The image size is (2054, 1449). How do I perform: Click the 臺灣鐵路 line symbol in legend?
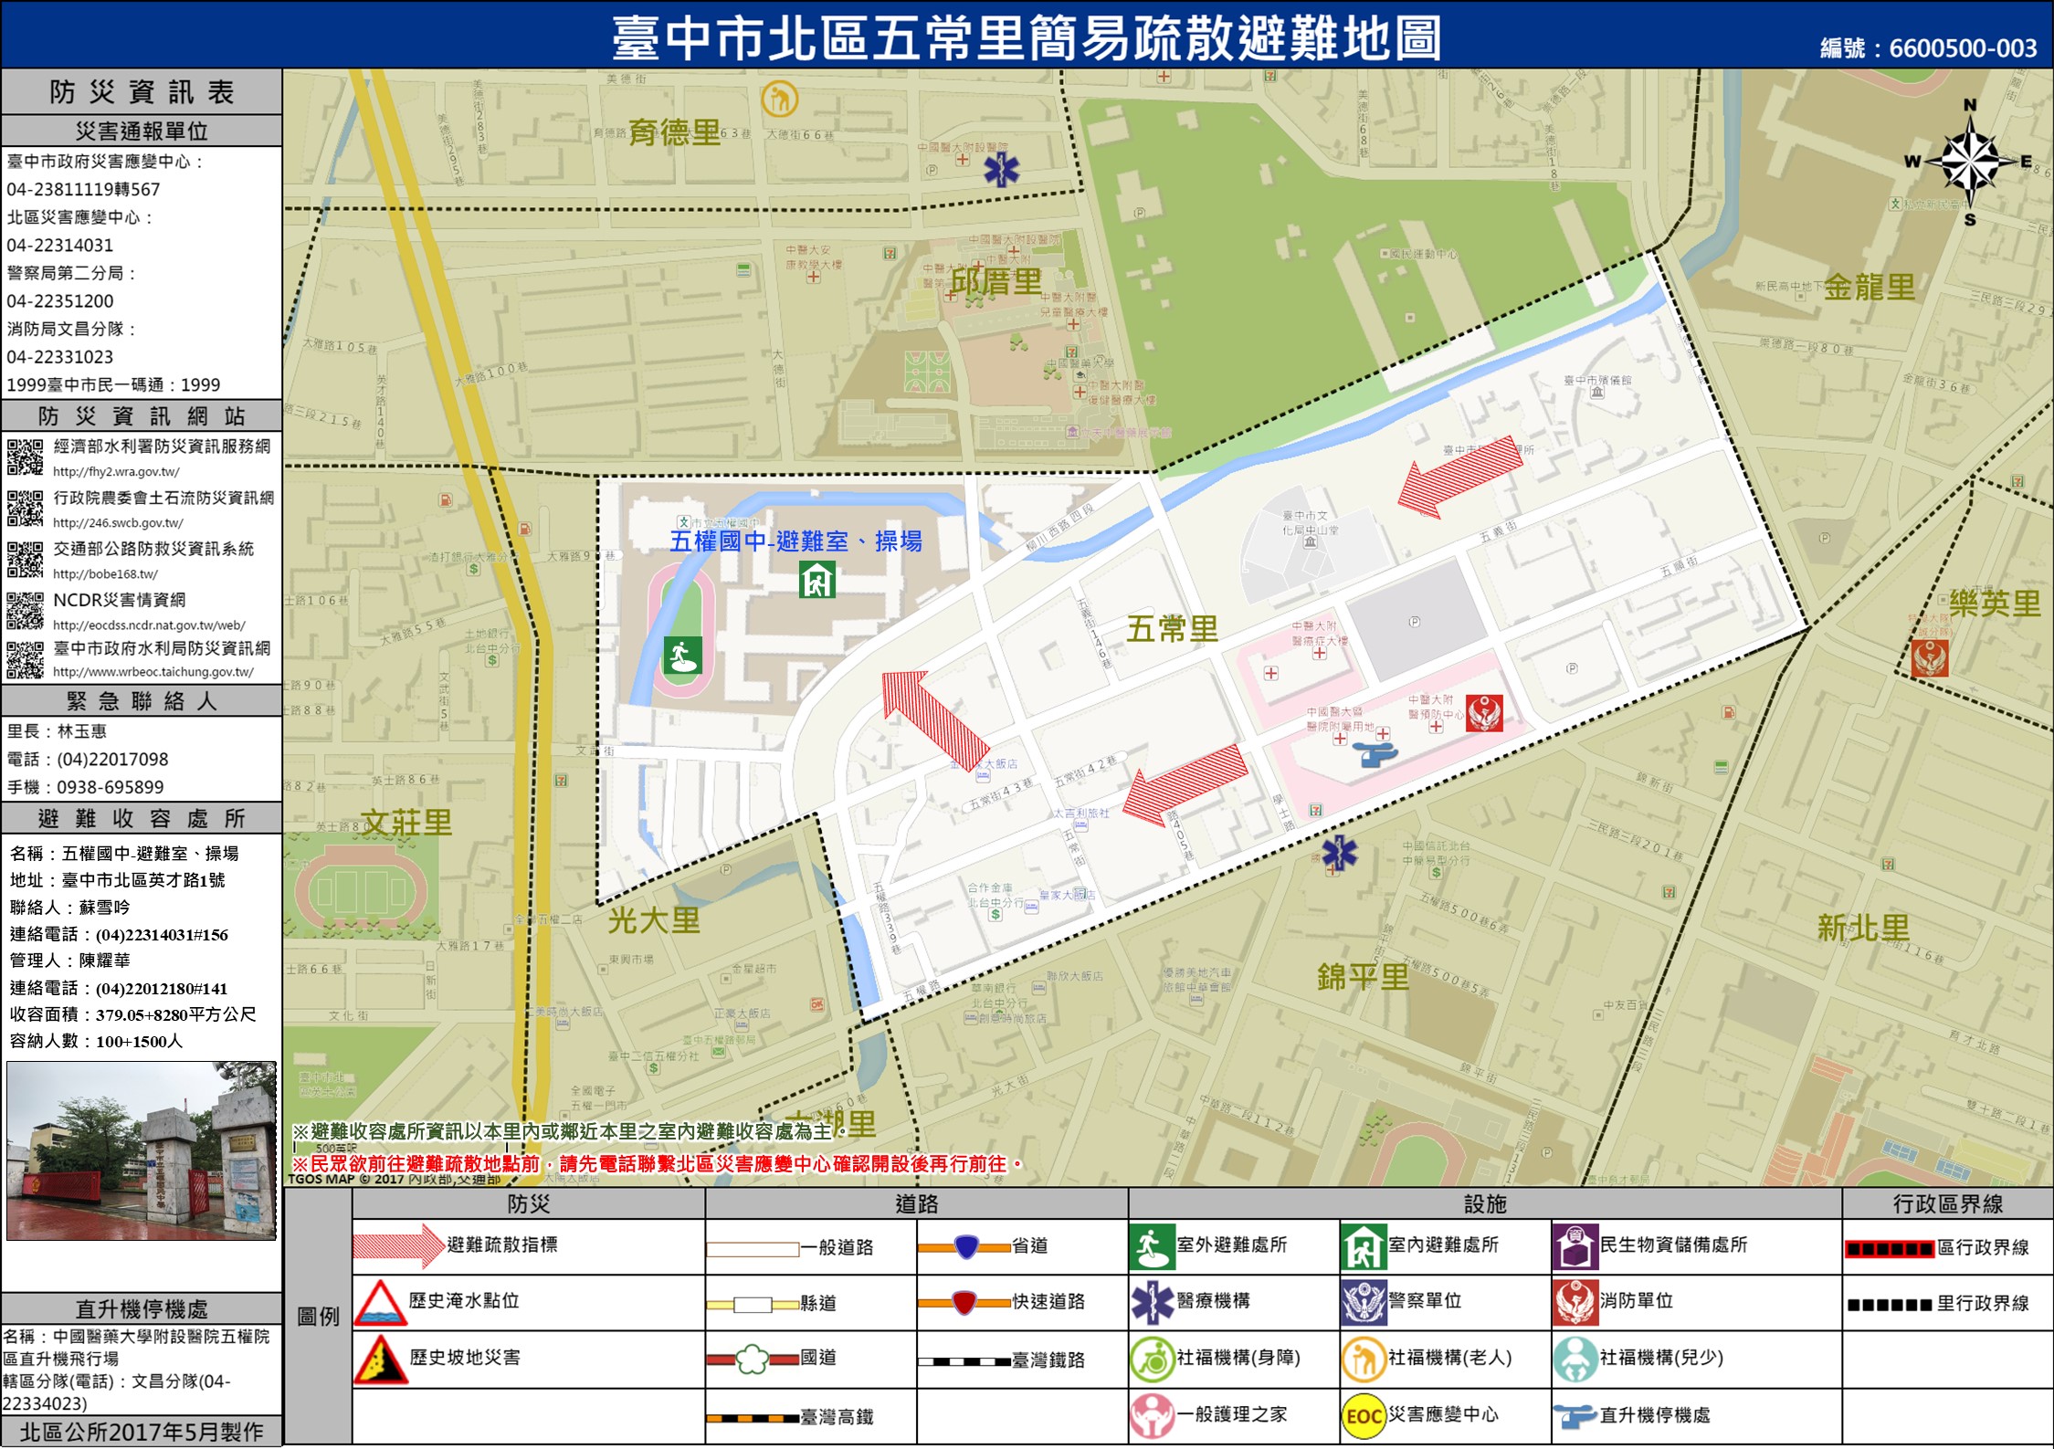click(964, 1361)
